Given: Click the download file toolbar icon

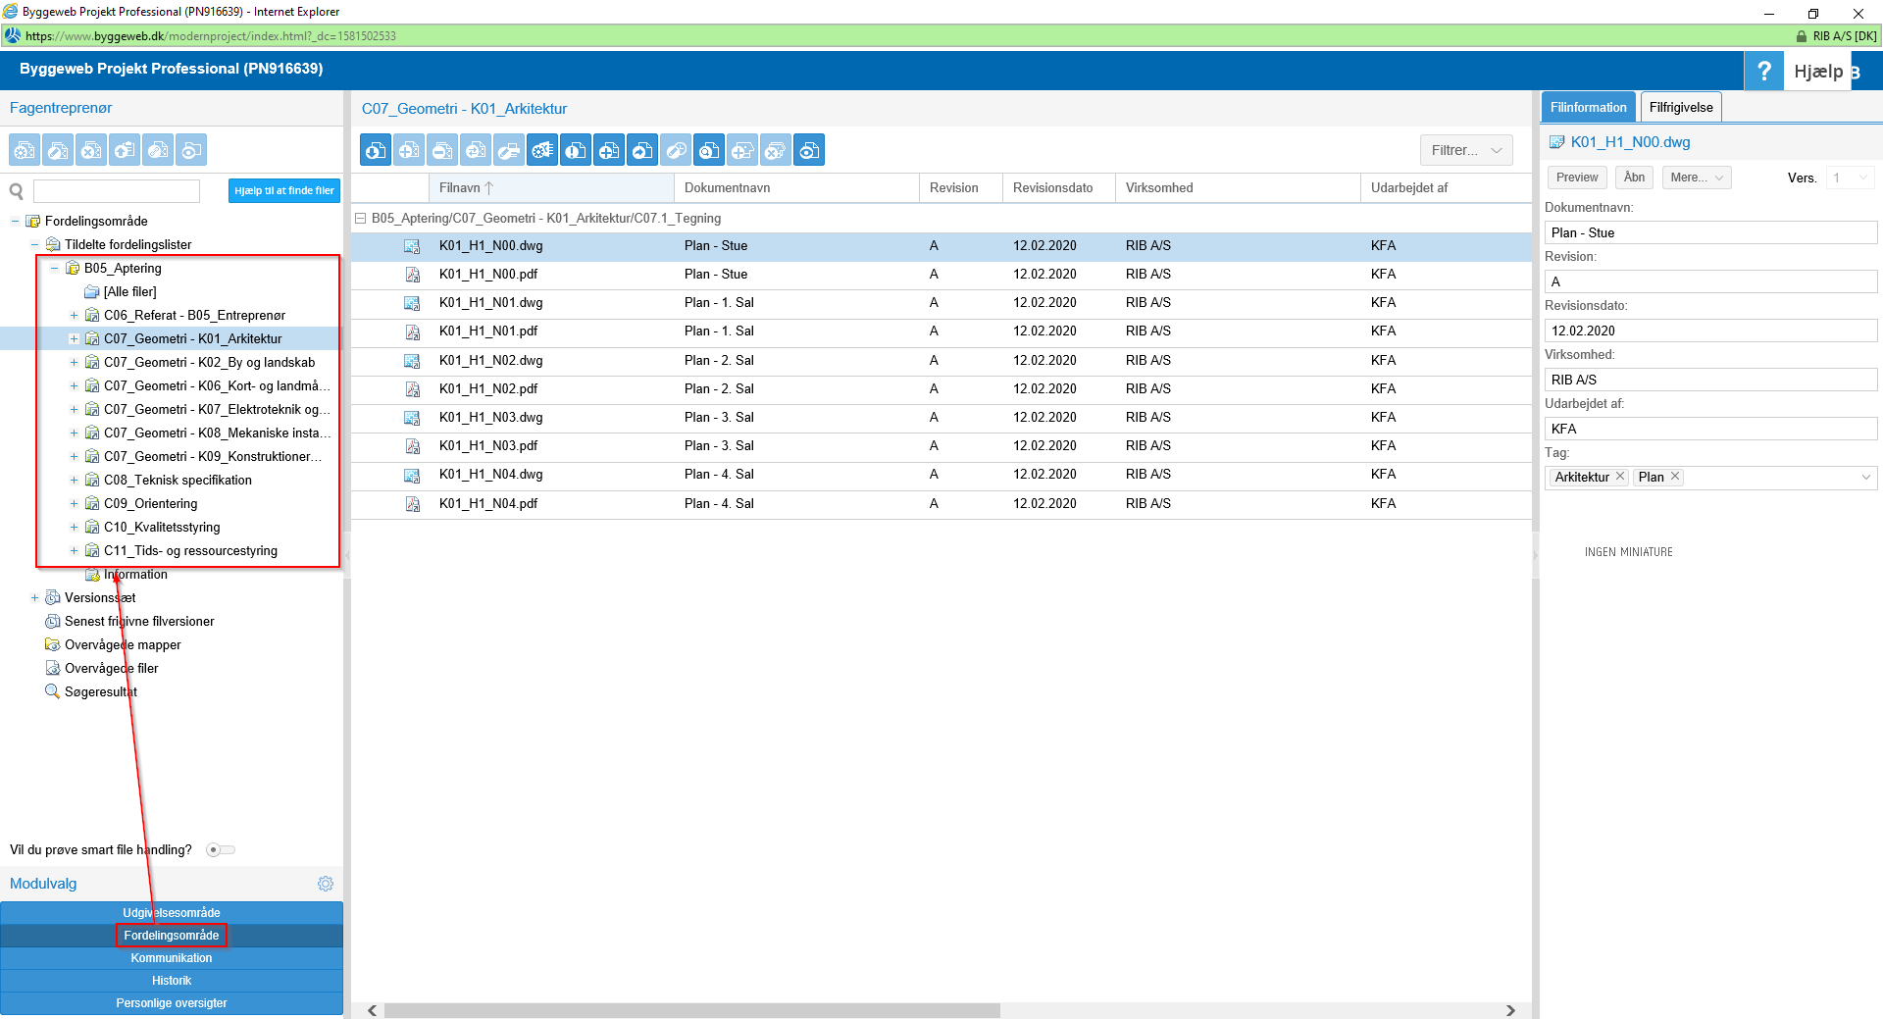Looking at the screenshot, I should 376,150.
